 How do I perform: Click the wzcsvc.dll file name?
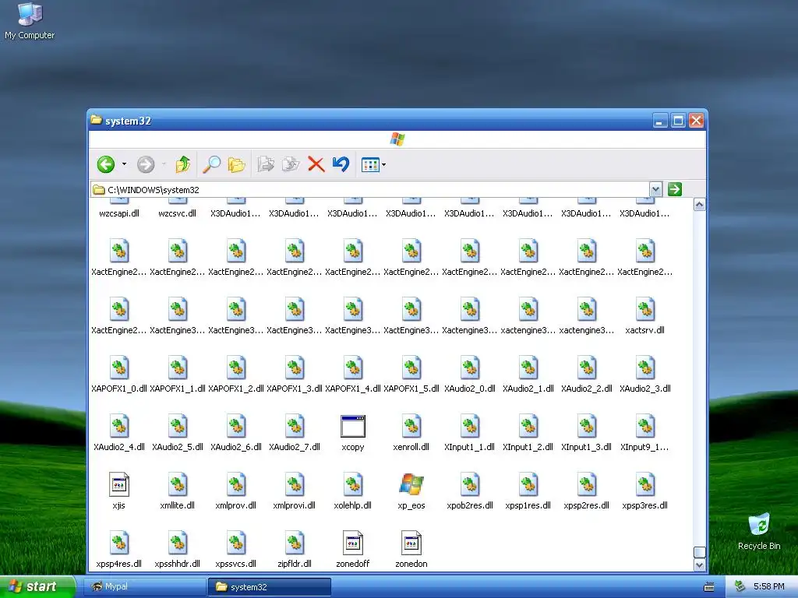178,213
